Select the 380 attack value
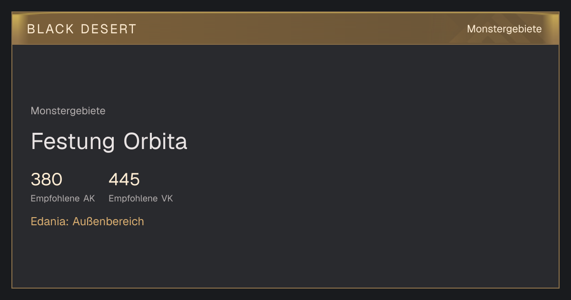Viewport: 571px width, 300px height. click(x=47, y=180)
